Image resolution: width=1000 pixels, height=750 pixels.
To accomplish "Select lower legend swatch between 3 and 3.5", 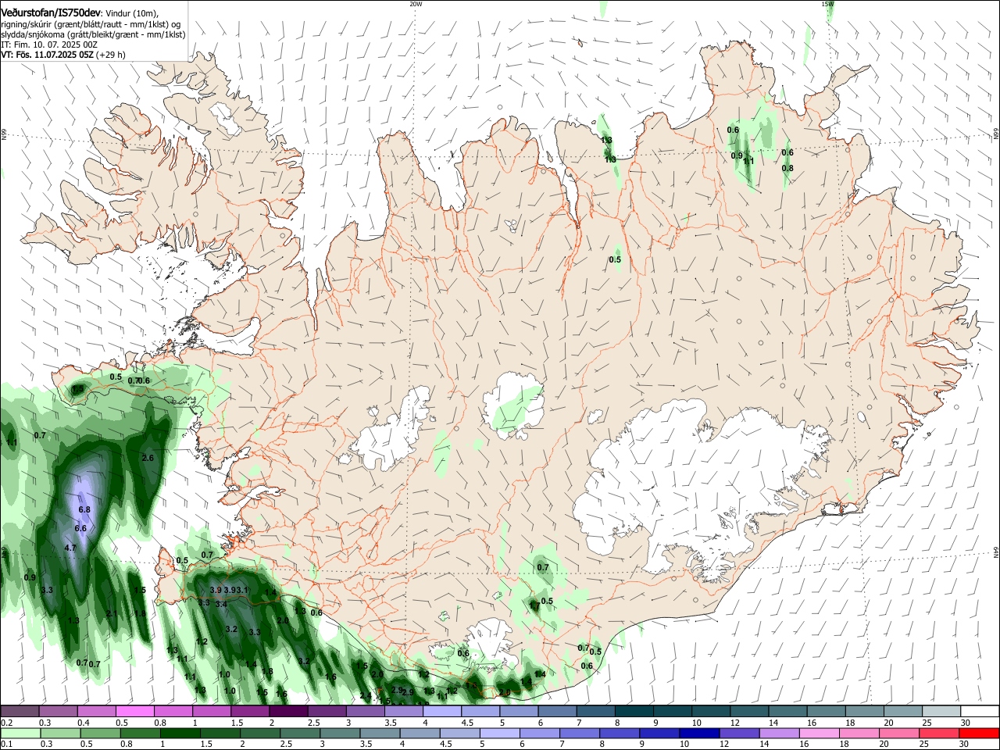I will [x=339, y=734].
